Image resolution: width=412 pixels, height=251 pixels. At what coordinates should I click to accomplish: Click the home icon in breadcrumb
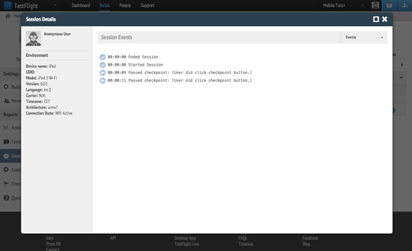pyautogui.click(x=8, y=16)
